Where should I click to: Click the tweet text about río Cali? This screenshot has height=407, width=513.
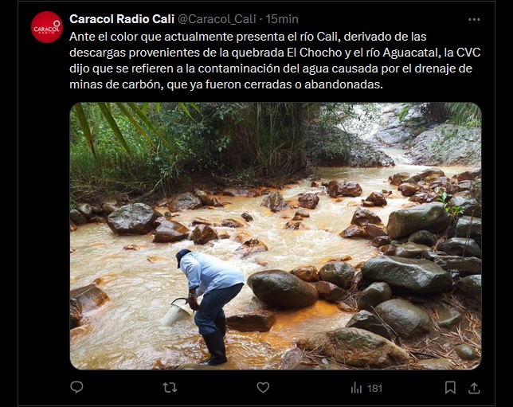click(275, 61)
